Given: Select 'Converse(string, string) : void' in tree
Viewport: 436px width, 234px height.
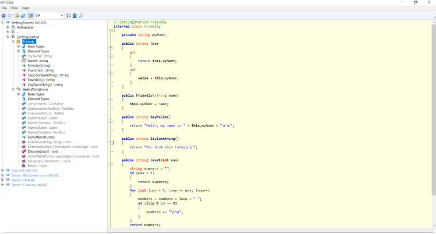Looking at the screenshot, I should click(x=49, y=142).
